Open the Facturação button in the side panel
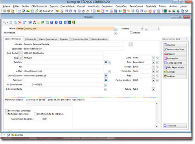This screenshot has width=195, height=144. [175, 58]
